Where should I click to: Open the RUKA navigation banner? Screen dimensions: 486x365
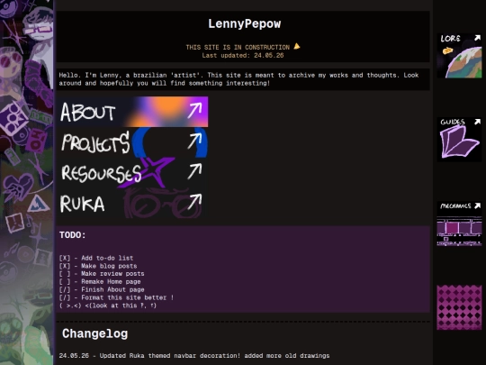point(132,203)
